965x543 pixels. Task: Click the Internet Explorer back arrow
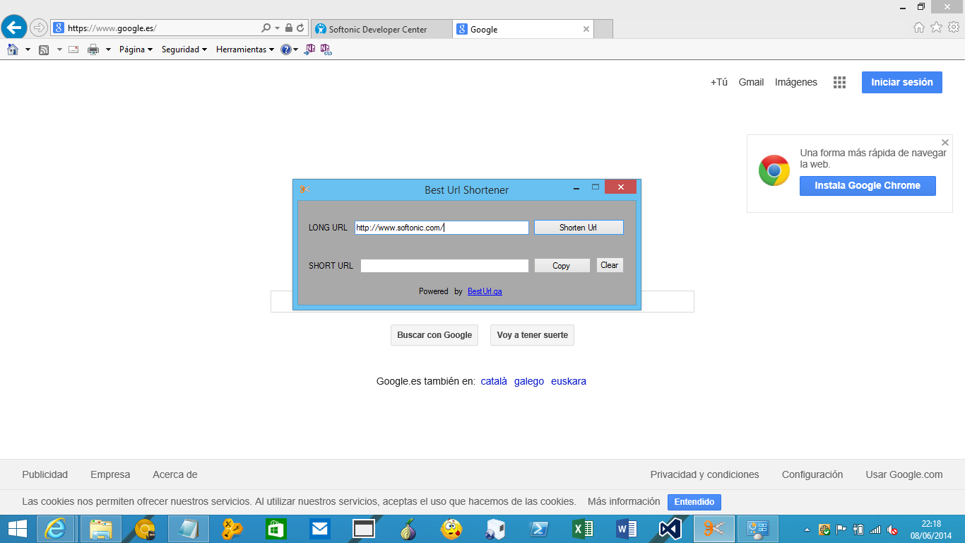(13, 28)
